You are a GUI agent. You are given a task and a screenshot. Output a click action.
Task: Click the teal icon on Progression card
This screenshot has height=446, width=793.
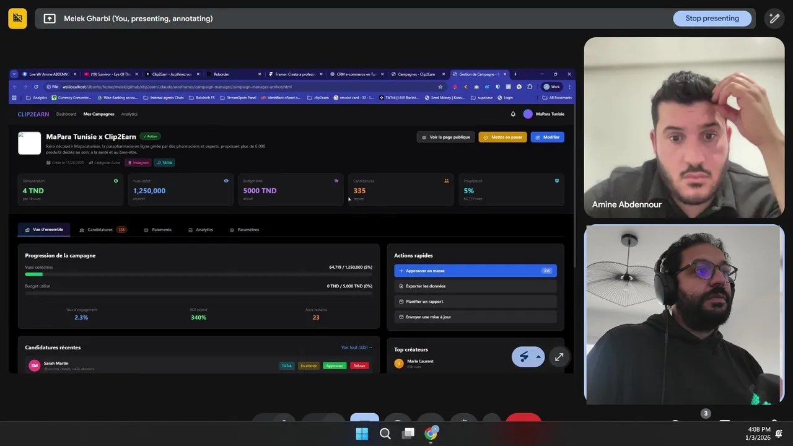tap(557, 181)
